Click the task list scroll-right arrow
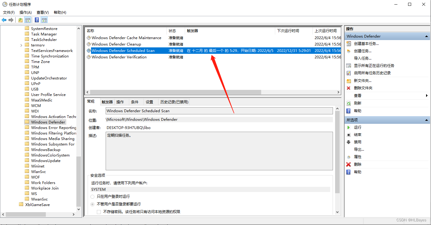 click(338, 92)
